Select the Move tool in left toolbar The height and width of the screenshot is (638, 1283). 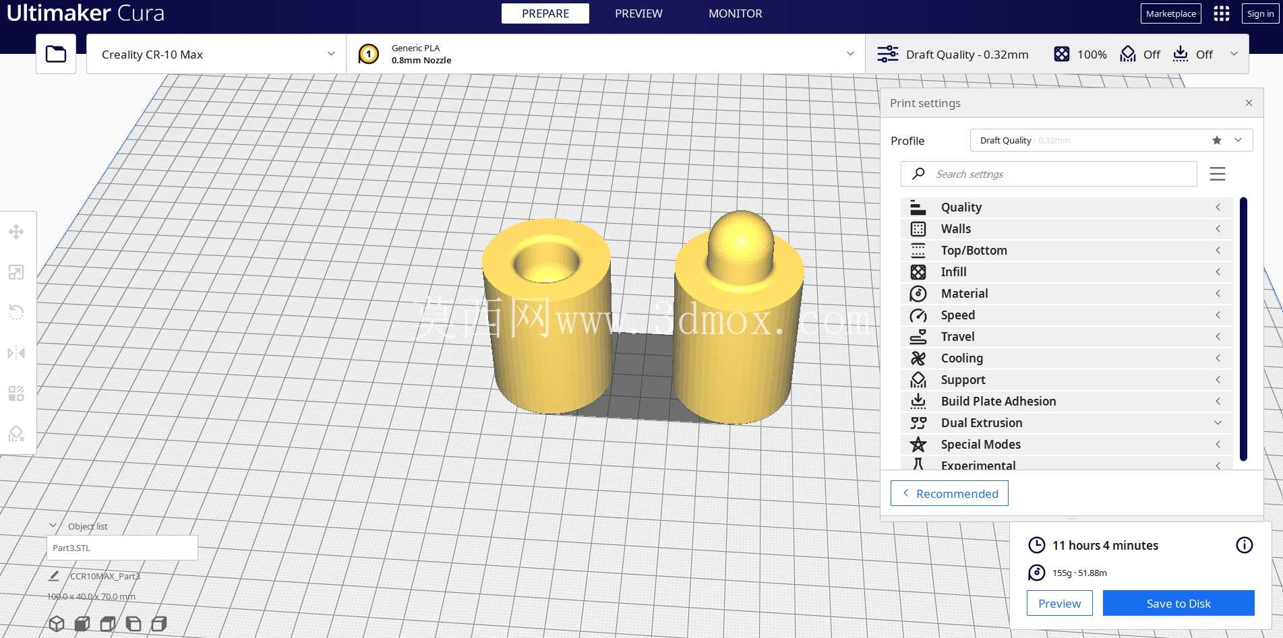tap(16, 232)
